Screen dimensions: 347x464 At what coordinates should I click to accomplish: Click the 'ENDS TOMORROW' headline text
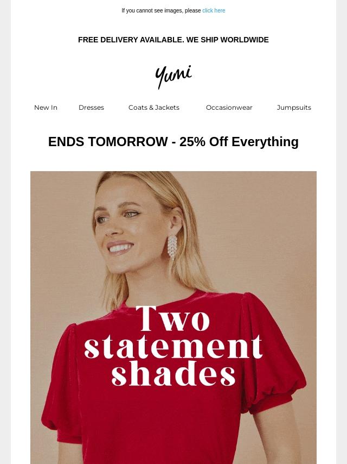(108, 142)
